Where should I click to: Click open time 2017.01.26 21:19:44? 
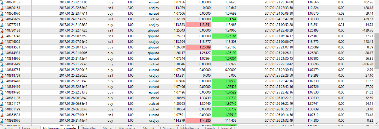[x=73, y=121]
